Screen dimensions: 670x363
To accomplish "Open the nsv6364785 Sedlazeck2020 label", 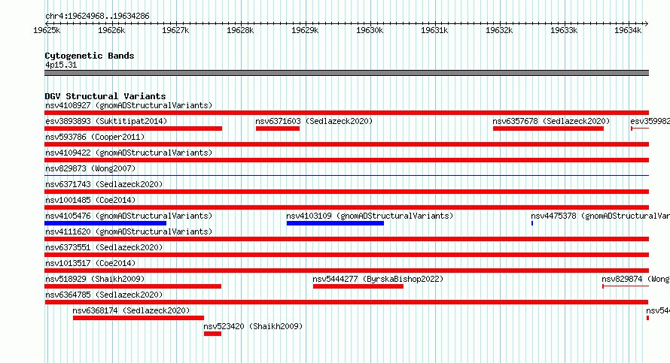I will (104, 295).
